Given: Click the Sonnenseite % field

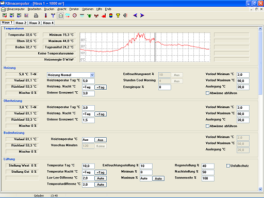Looking at the screenshot, I should point(208,178).
